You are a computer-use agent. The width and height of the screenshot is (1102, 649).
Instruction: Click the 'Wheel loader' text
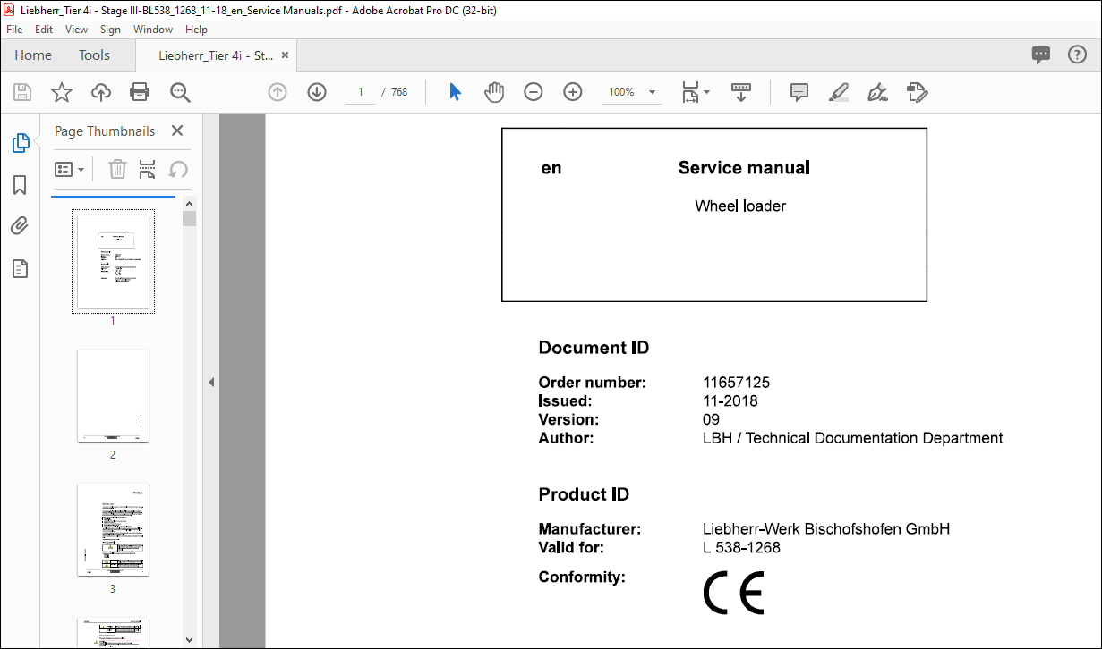pos(740,206)
